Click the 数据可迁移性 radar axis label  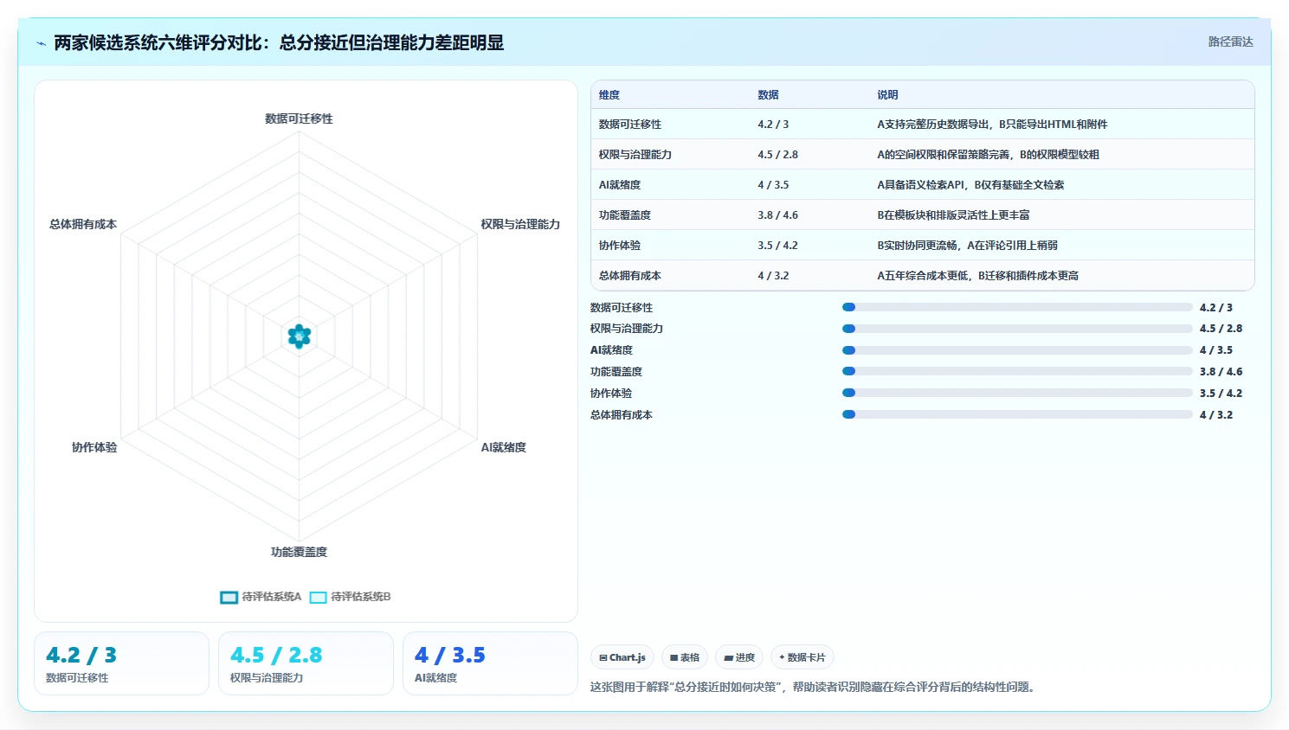click(x=299, y=118)
